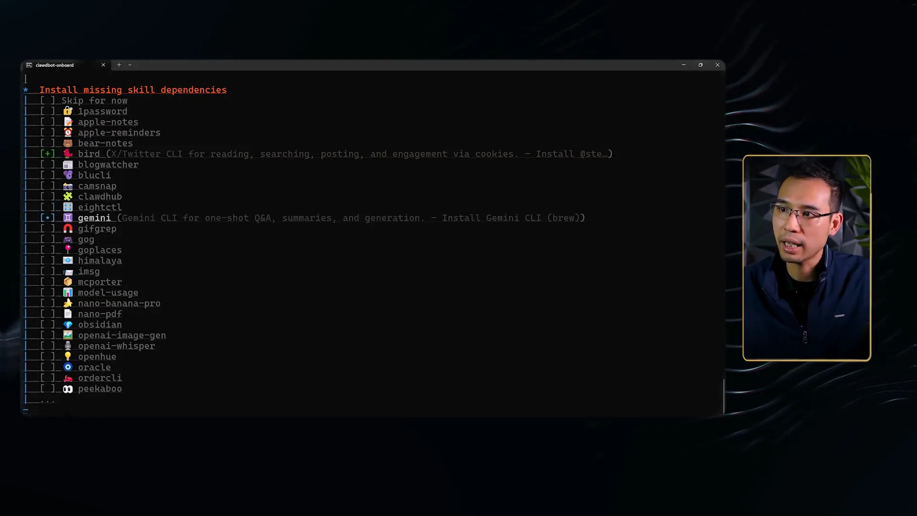
Task: Click the envelope icon beside imsg
Action: (x=68, y=271)
